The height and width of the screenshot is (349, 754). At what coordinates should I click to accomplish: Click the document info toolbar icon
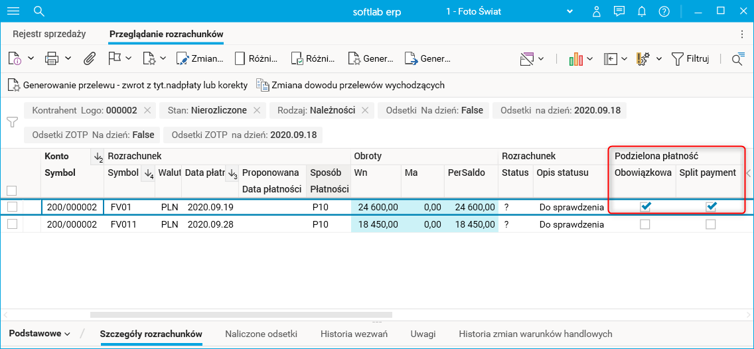click(x=15, y=58)
